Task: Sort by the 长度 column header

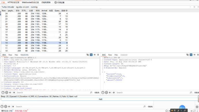Action: point(31,11)
